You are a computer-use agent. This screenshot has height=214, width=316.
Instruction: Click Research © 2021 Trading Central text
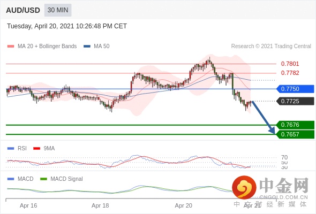tap(271, 47)
